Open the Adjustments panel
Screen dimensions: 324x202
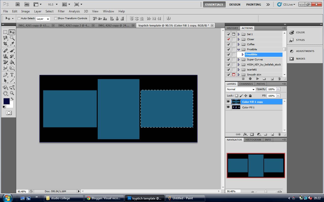click(x=305, y=51)
